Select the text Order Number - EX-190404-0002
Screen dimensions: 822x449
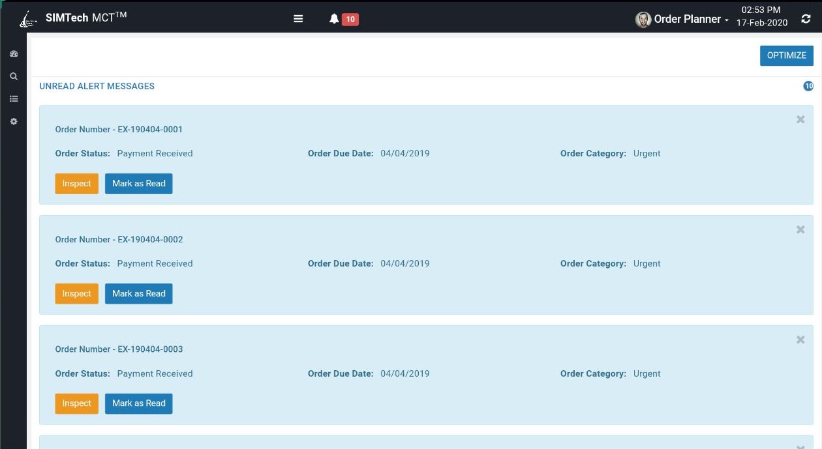point(119,239)
